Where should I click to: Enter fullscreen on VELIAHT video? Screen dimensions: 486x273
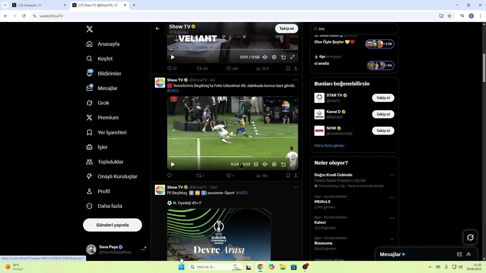pos(292,57)
